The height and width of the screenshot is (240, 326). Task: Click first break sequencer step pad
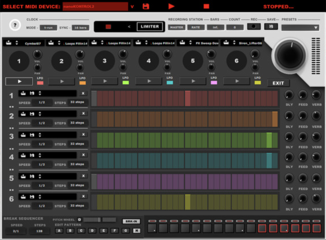click(152, 228)
